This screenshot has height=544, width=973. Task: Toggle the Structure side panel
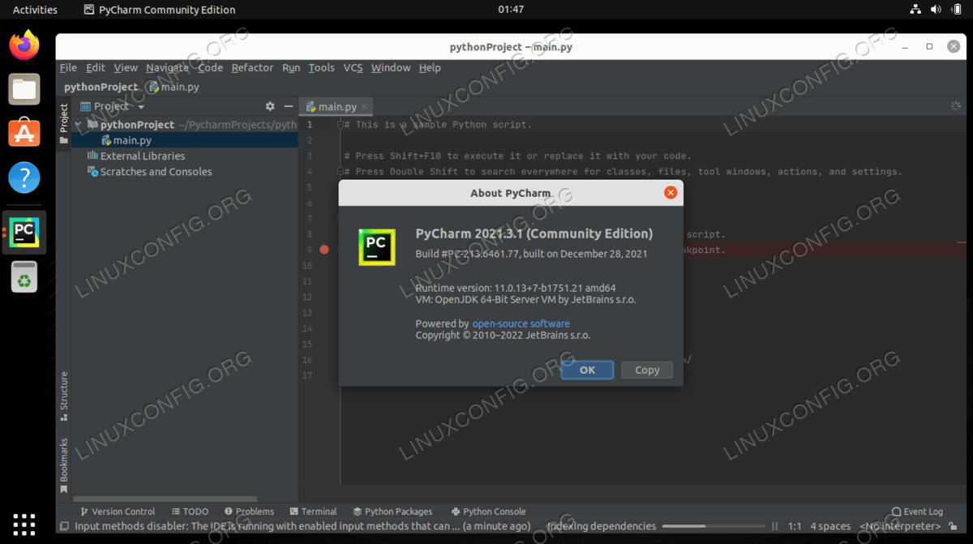coord(63,396)
